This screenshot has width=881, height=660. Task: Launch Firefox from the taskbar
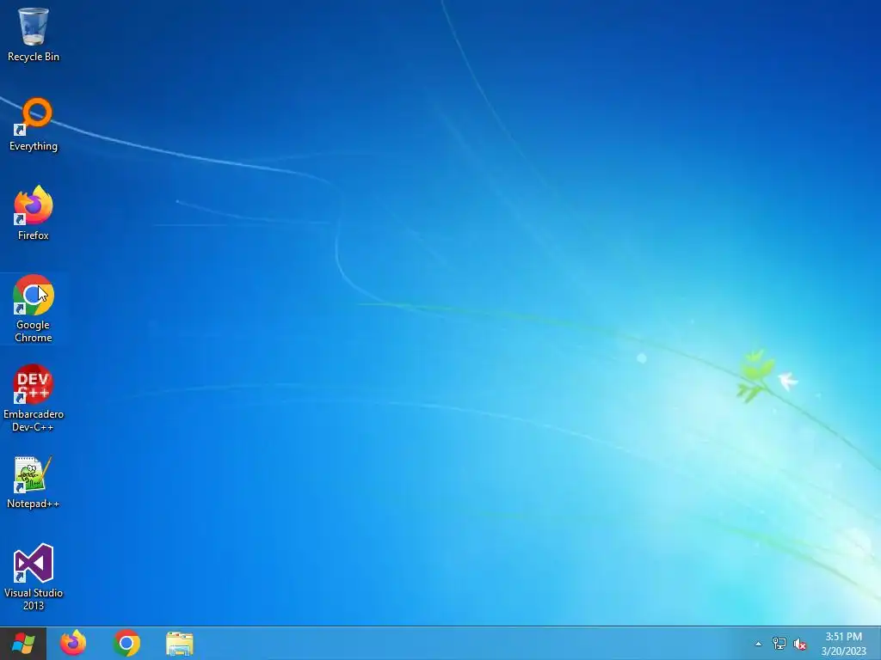73,643
